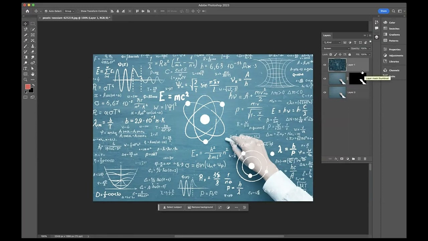This screenshot has width=428, height=241.
Task: Click Remove background button
Action: click(200, 207)
